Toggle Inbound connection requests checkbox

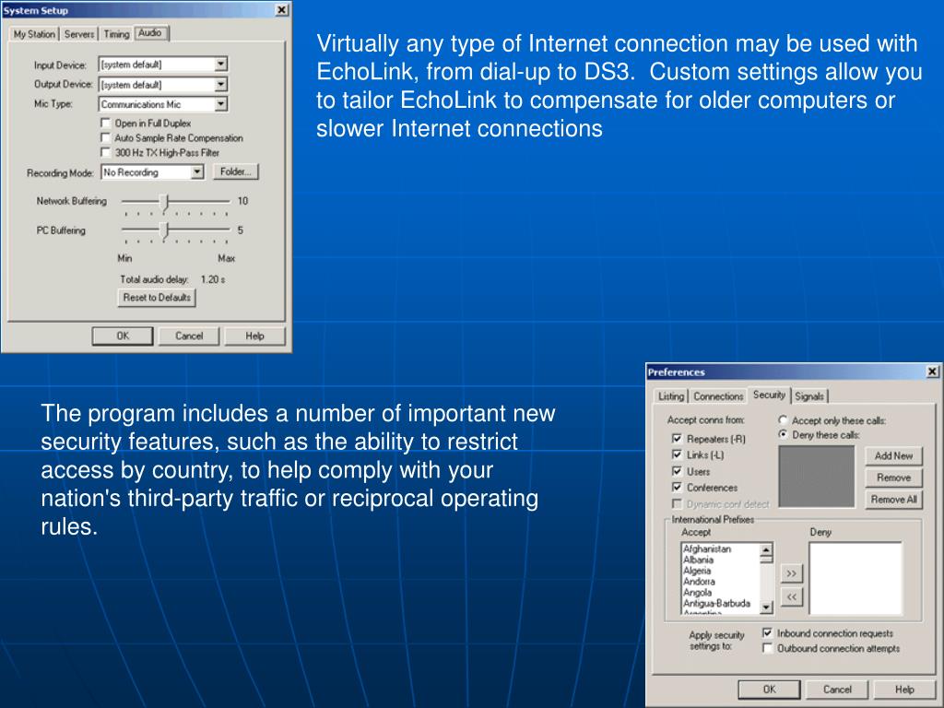[x=767, y=632]
